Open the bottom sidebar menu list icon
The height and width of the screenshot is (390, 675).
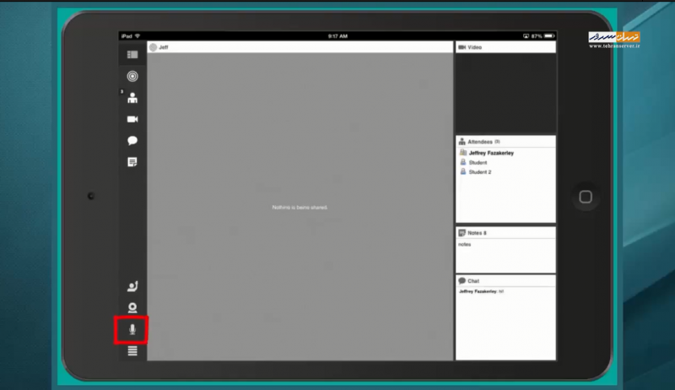[132, 351]
